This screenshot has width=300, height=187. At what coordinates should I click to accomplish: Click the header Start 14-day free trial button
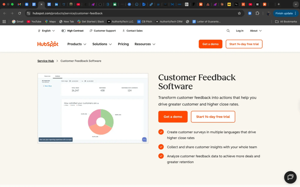click(x=244, y=44)
